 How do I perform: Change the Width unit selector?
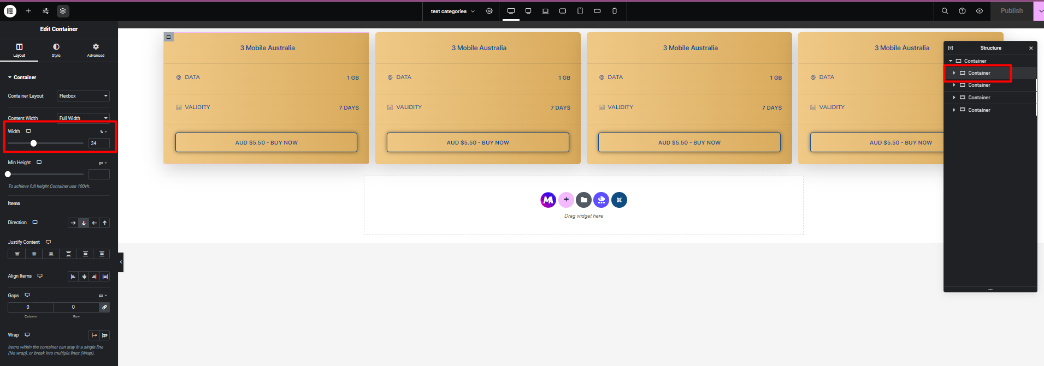coord(103,131)
